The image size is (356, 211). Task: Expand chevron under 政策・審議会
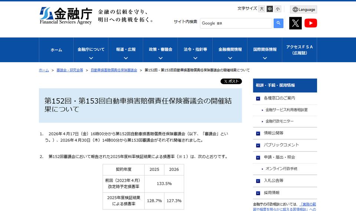[161, 58]
